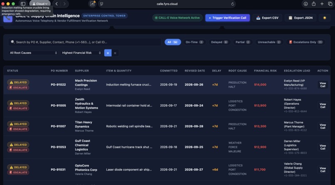The image size is (335, 185).
Task: Show the tab overview icon
Action: point(330,4)
